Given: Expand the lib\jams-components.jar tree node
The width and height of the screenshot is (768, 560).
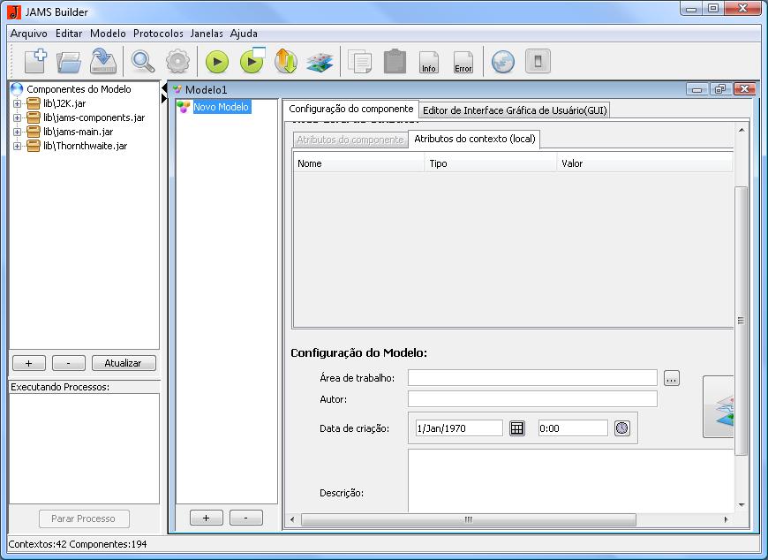Looking at the screenshot, I should [x=17, y=117].
